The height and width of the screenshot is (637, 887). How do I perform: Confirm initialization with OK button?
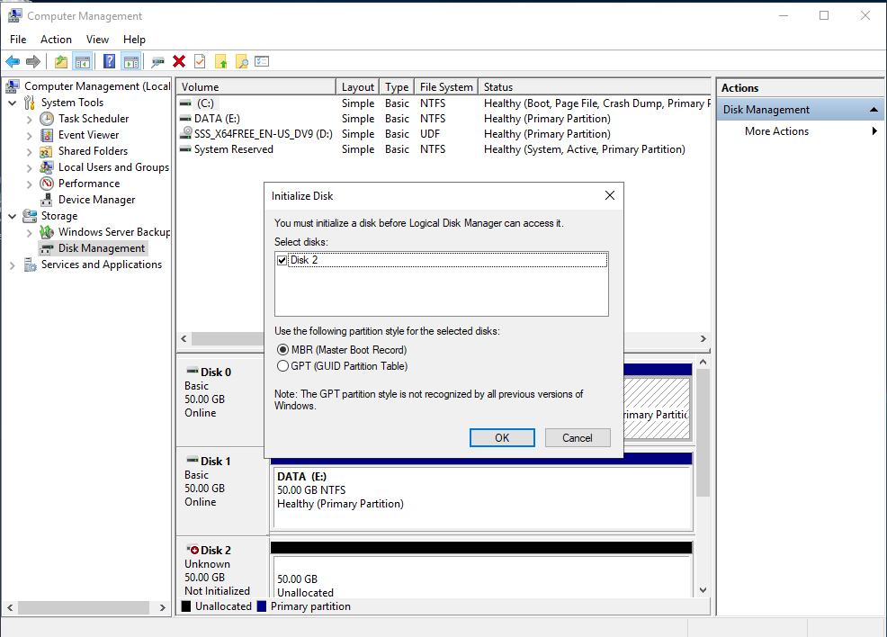502,438
